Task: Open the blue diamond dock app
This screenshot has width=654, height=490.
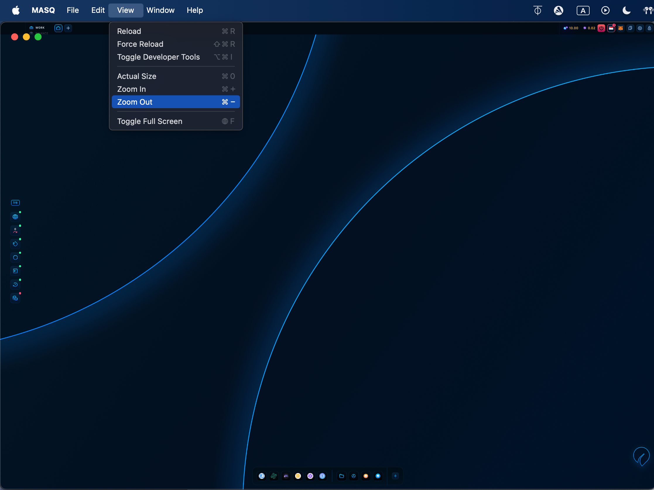Action: coord(322,476)
